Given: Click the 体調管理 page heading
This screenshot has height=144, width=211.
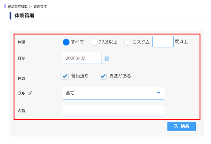Looking at the screenshot, I should (x=24, y=15).
